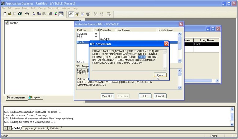Click the Save disk toolbar icon
The width and height of the screenshot is (238, 139).
pyautogui.click(x=15, y=14)
